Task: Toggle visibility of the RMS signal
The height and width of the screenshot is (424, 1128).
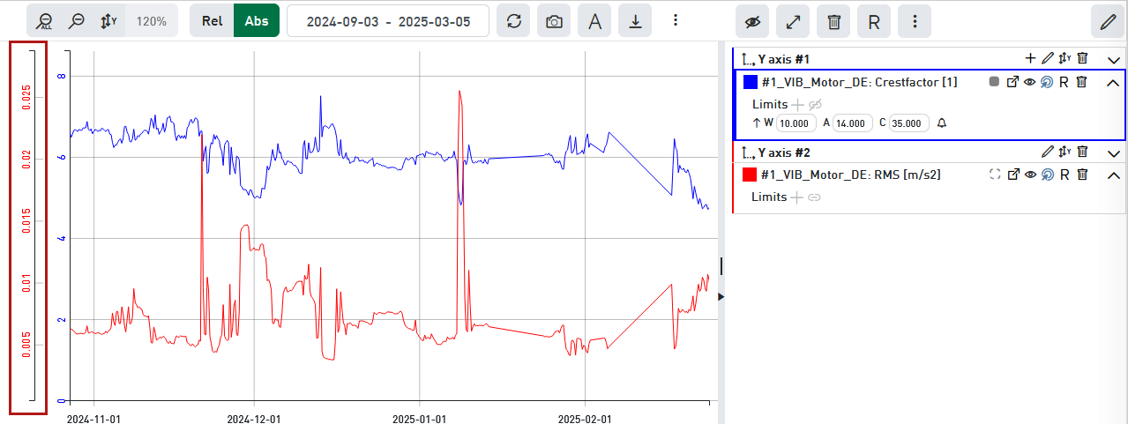Action: tap(1029, 175)
